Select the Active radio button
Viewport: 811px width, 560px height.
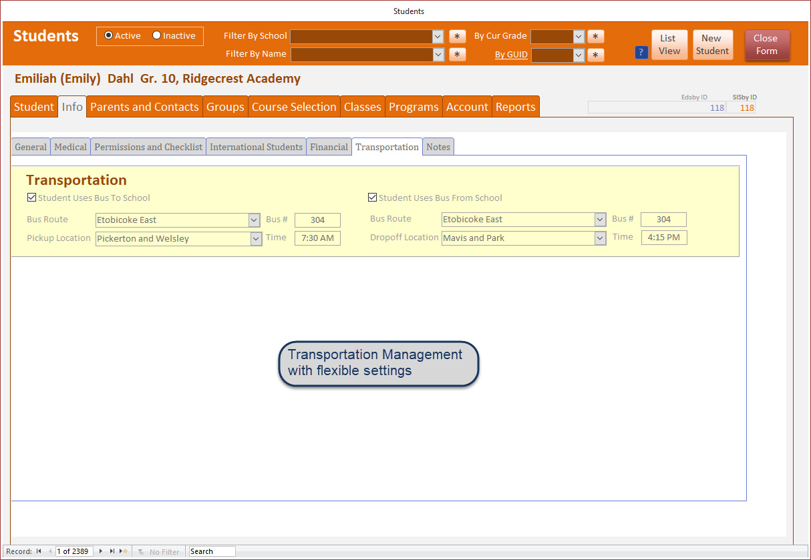pyautogui.click(x=109, y=35)
